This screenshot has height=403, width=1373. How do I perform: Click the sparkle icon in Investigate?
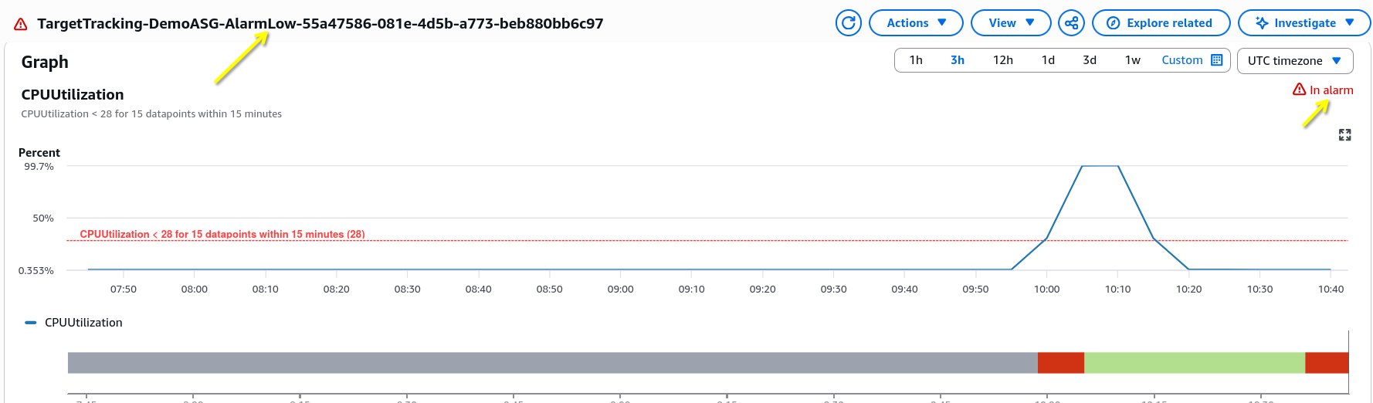tap(1262, 23)
